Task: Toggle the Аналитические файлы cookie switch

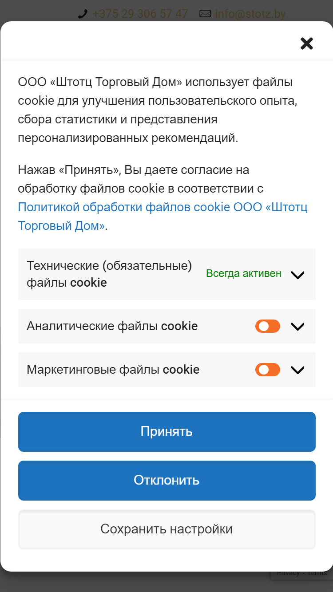Action: coord(268,326)
